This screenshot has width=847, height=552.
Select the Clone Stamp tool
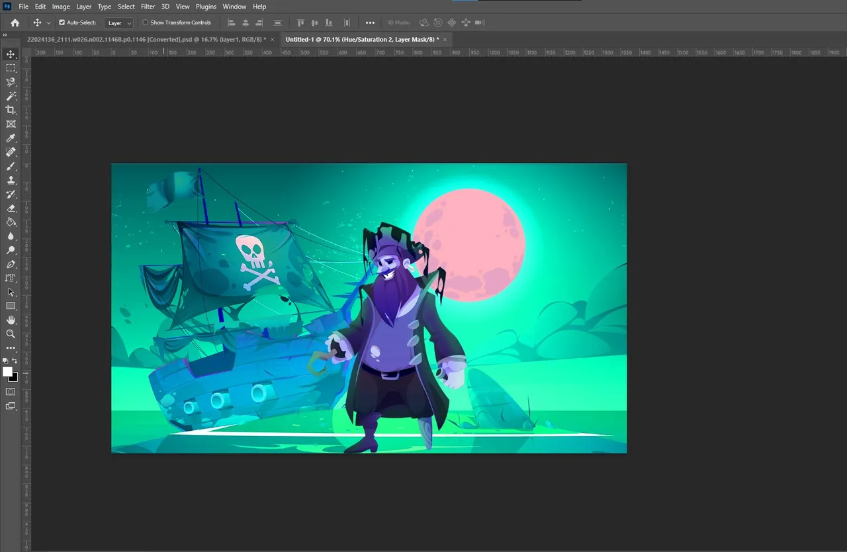(11, 180)
